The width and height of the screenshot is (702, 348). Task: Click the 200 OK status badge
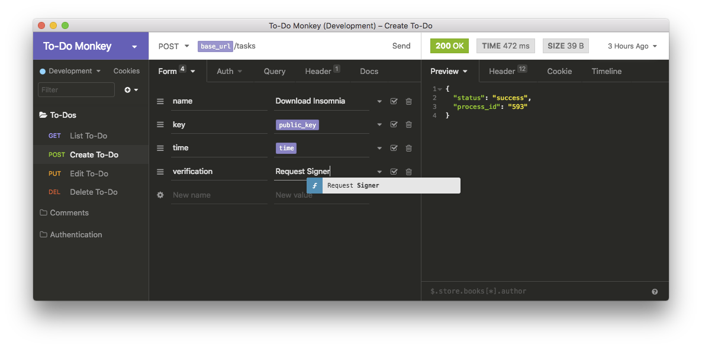pos(449,46)
